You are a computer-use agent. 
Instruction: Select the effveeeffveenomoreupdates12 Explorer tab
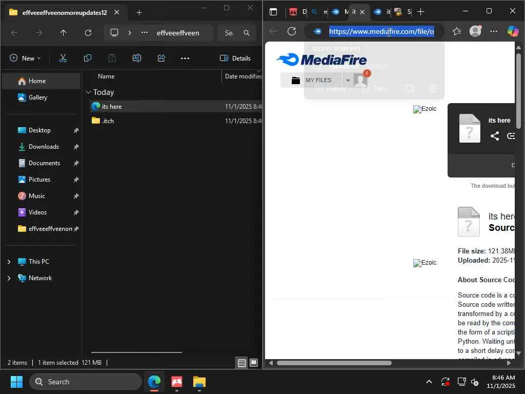tap(64, 13)
